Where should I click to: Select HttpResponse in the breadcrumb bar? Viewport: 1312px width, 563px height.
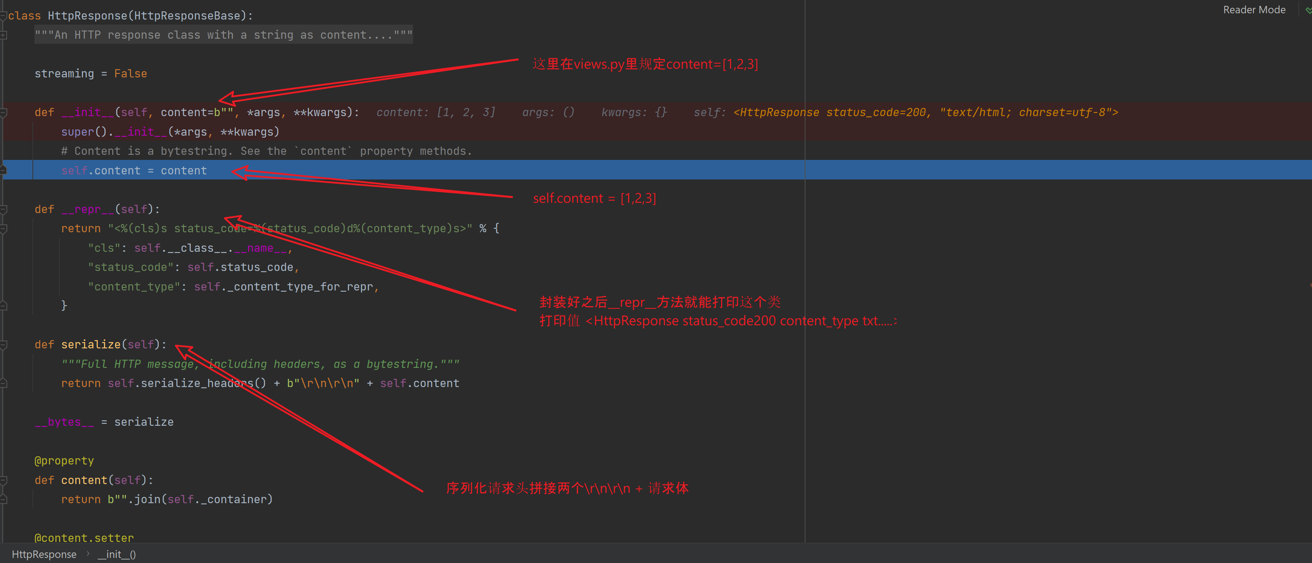tap(44, 554)
